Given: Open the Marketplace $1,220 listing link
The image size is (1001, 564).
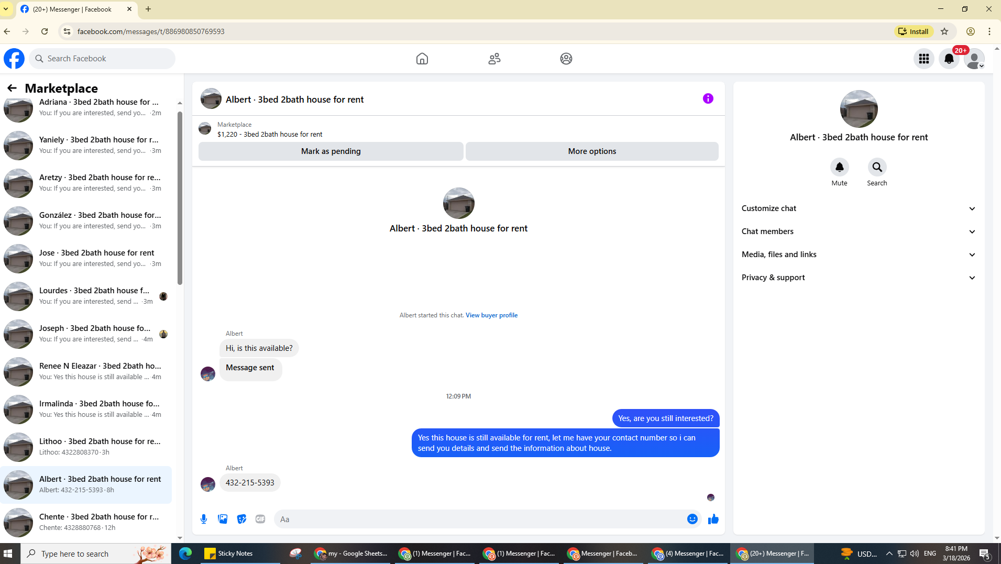Looking at the screenshot, I should tap(270, 134).
